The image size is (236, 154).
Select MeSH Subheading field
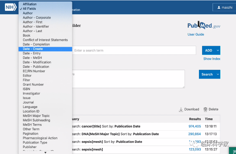[x=45, y=120]
